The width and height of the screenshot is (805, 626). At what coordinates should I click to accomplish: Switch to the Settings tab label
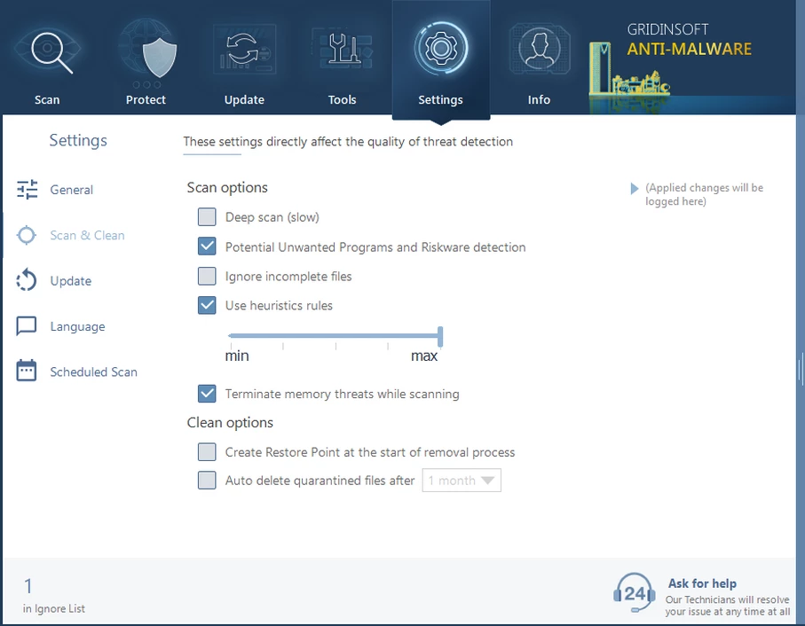(440, 100)
